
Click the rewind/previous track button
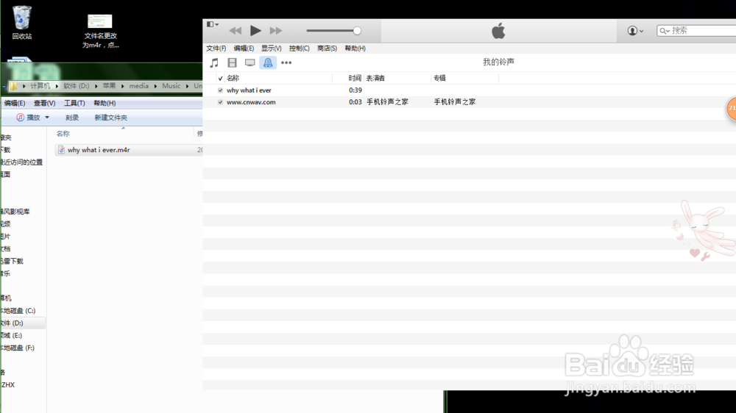tap(236, 31)
